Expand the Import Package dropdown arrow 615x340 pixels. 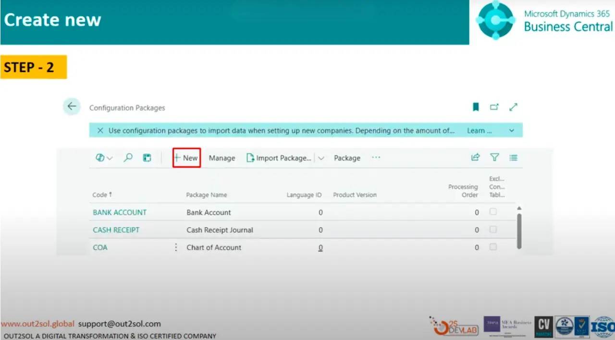[x=321, y=158]
